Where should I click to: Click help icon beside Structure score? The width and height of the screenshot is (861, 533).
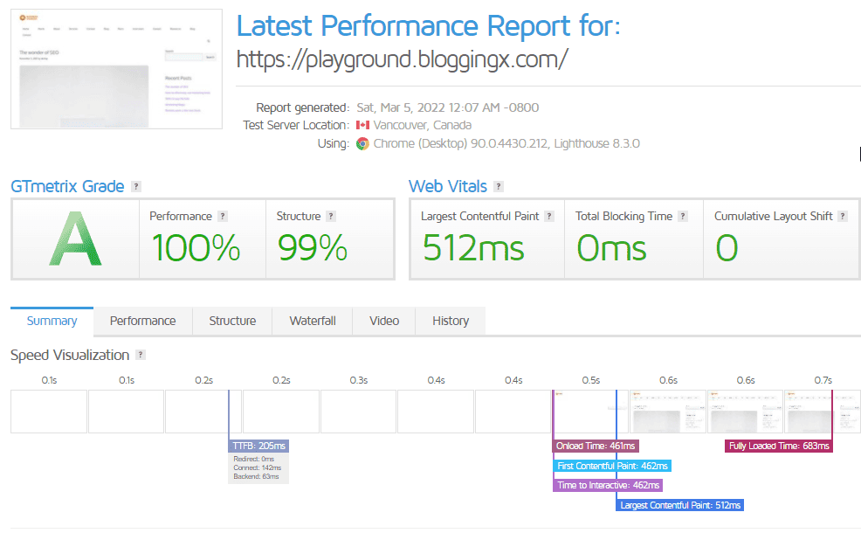pos(331,217)
